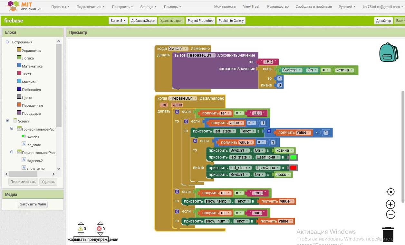The image size is (405, 245).
Task: Zoom in with the plus icon
Action: click(x=391, y=204)
